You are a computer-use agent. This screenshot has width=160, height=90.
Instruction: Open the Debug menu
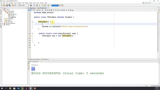tap(27, 3)
